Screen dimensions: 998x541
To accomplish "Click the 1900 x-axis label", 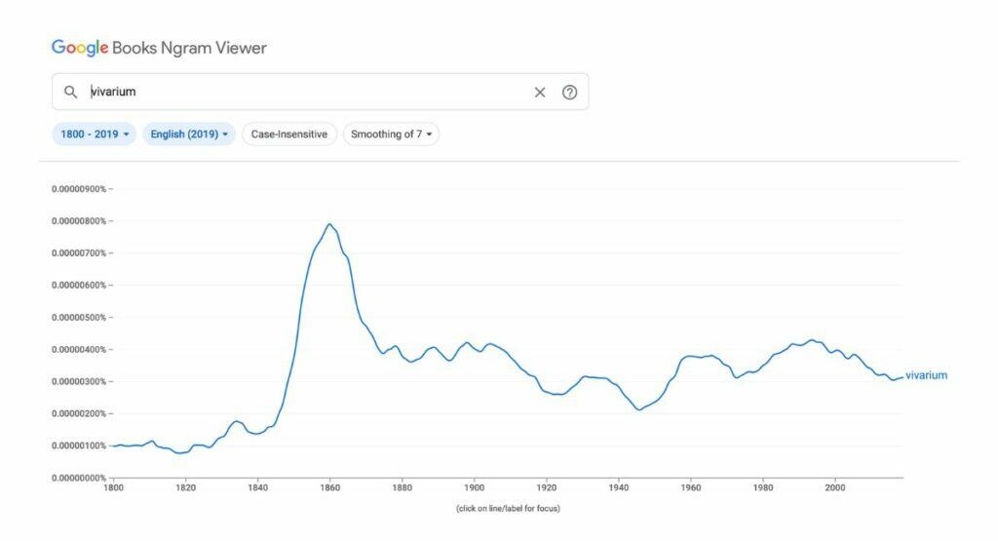I will (x=475, y=487).
